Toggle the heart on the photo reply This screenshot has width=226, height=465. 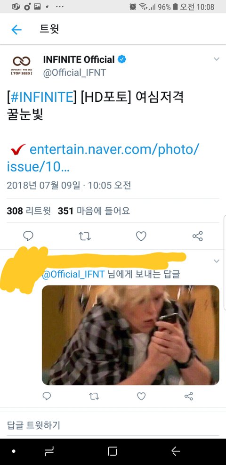(x=141, y=396)
